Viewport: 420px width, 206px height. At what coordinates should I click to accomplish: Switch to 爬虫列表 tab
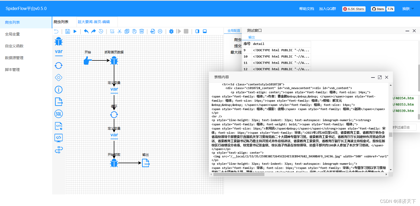(x=61, y=22)
